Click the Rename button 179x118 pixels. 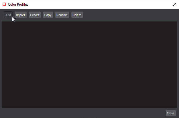(62, 15)
